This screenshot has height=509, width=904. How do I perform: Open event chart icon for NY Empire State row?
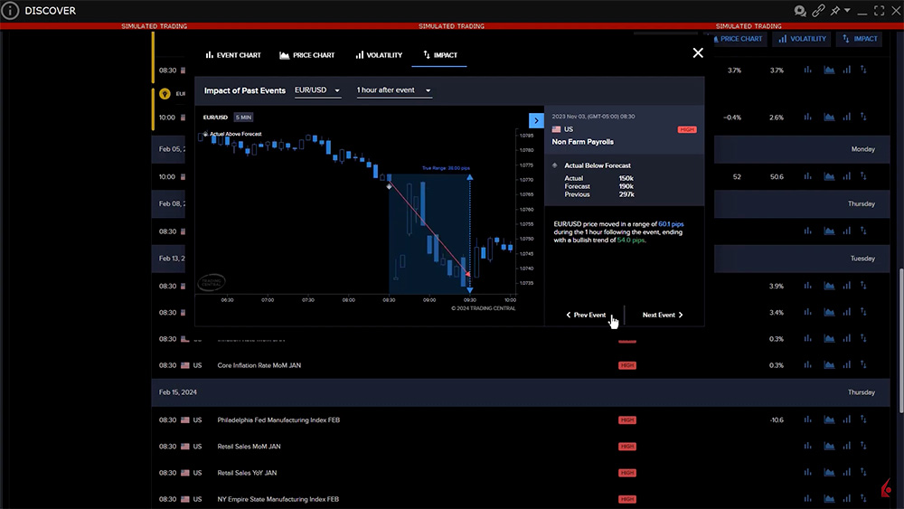click(807, 499)
